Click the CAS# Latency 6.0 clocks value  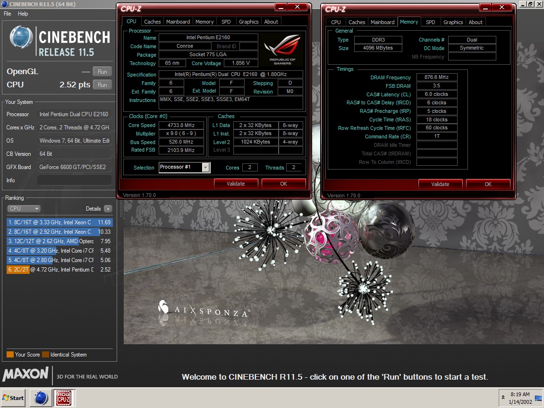tap(437, 94)
